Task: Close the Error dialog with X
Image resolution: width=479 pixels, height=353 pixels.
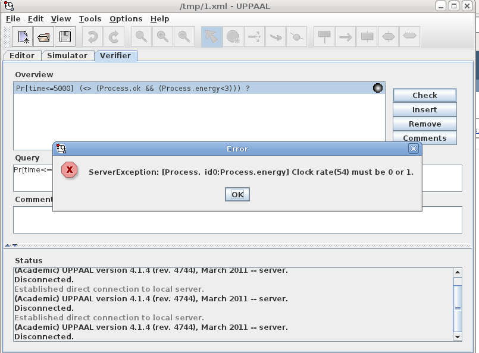Action: (414, 149)
